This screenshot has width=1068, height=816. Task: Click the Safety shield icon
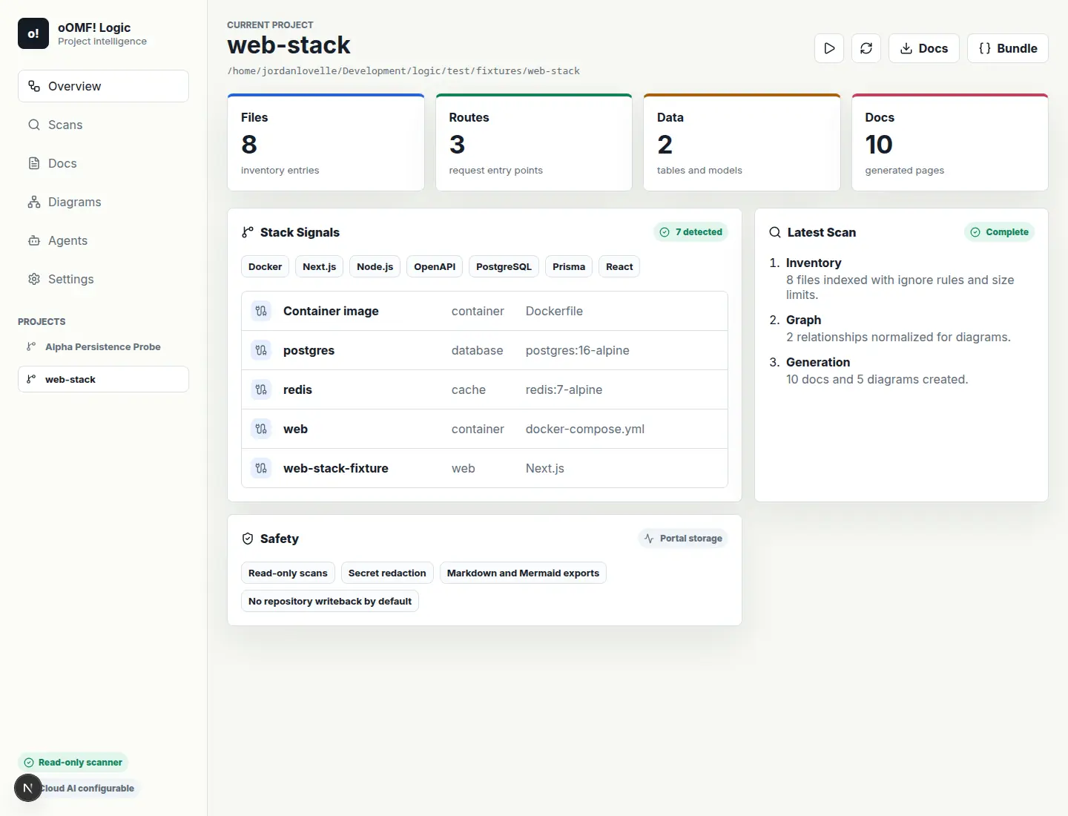tap(248, 539)
